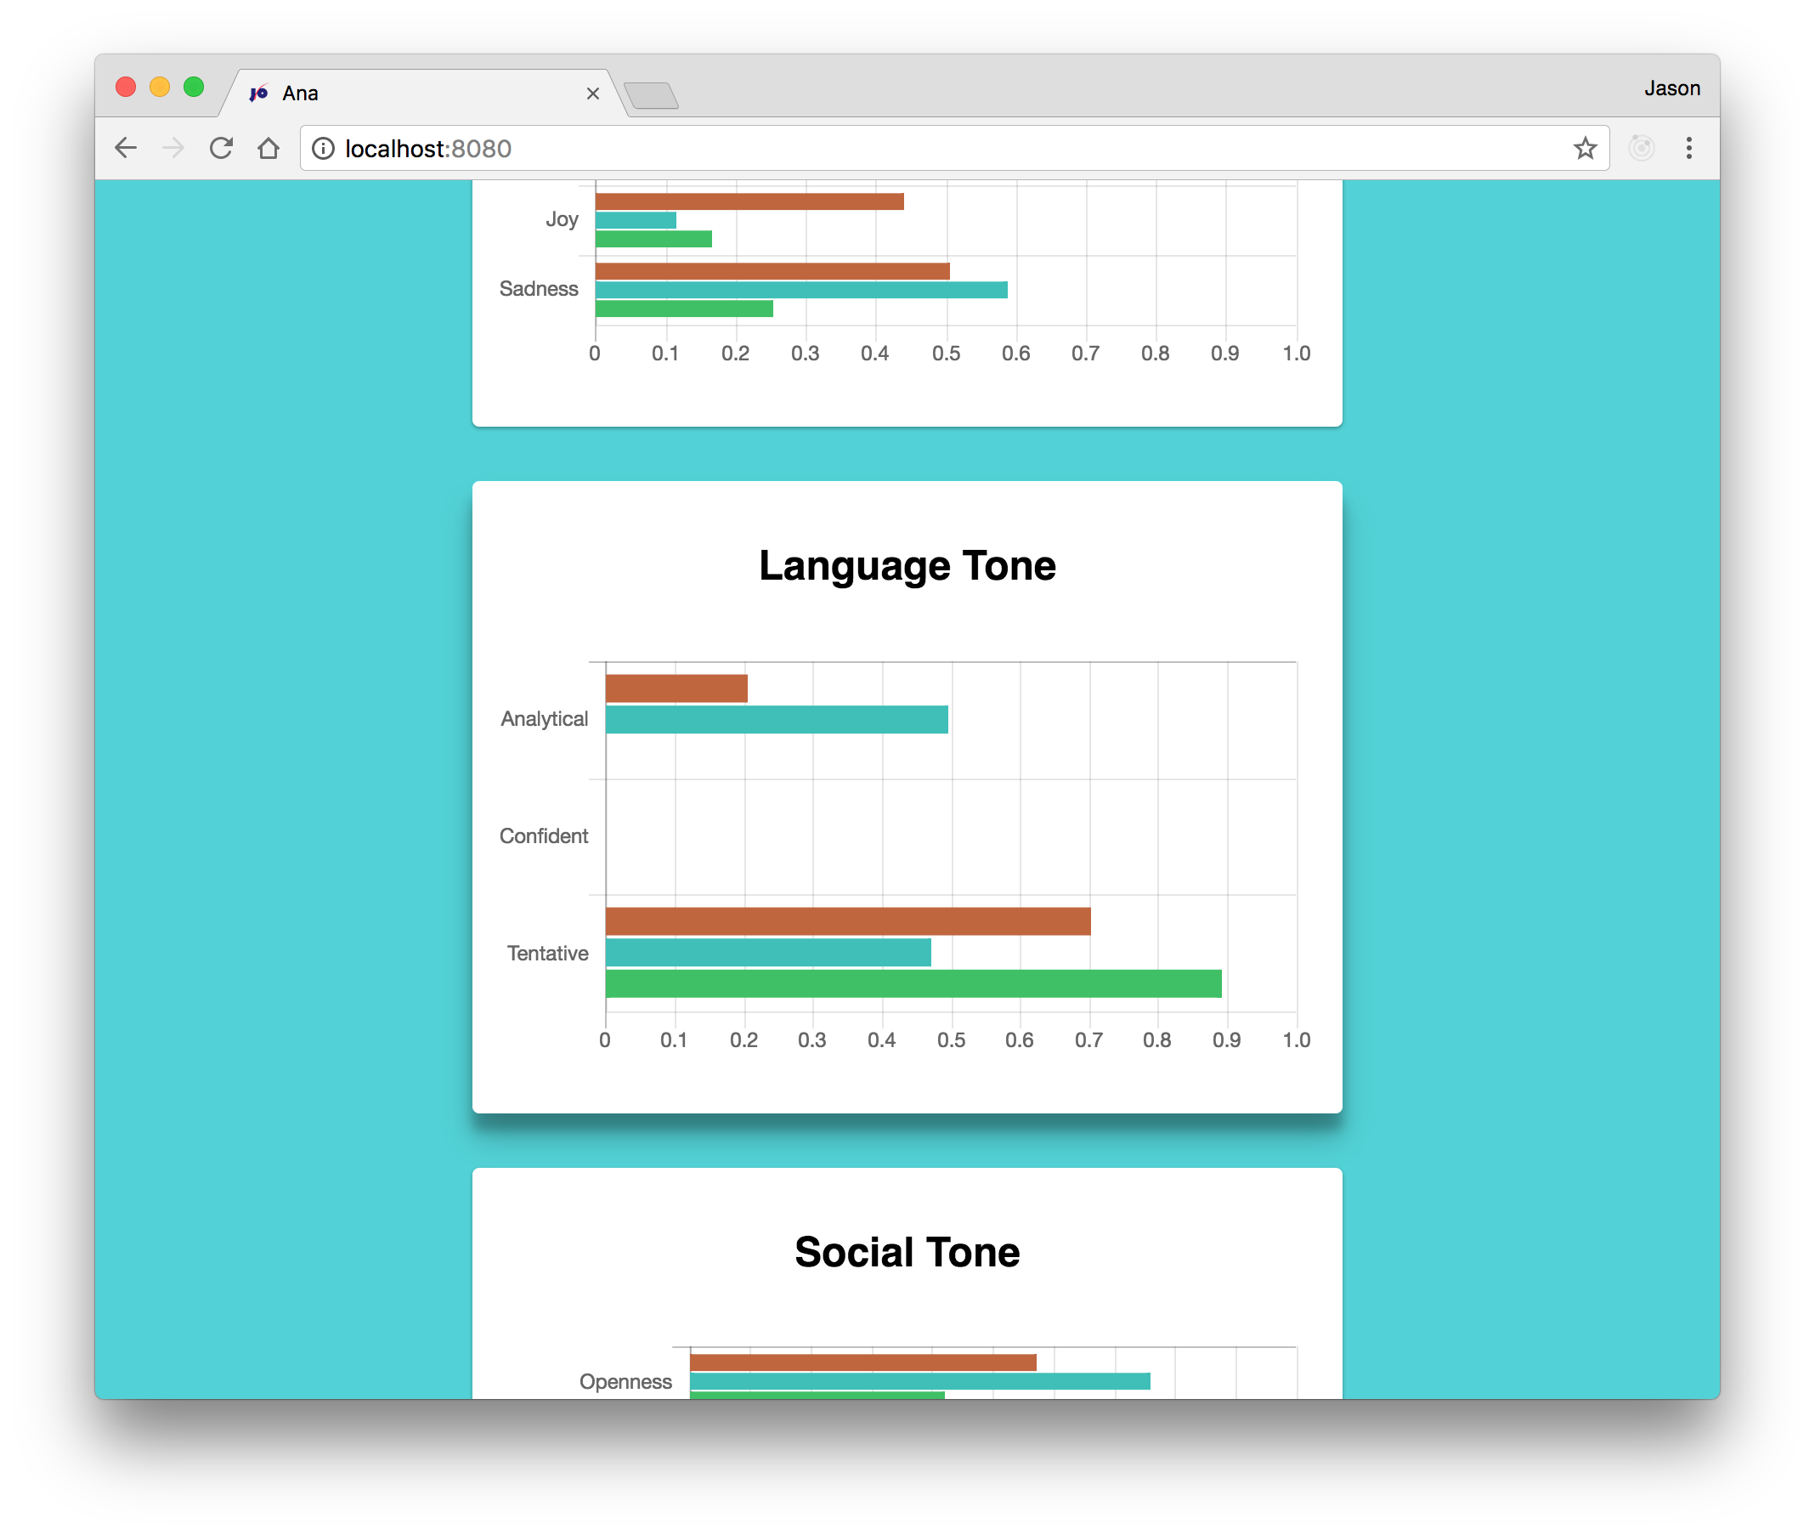Click the orange Joy bar
The height and width of the screenshot is (1535, 1815).
(x=749, y=202)
